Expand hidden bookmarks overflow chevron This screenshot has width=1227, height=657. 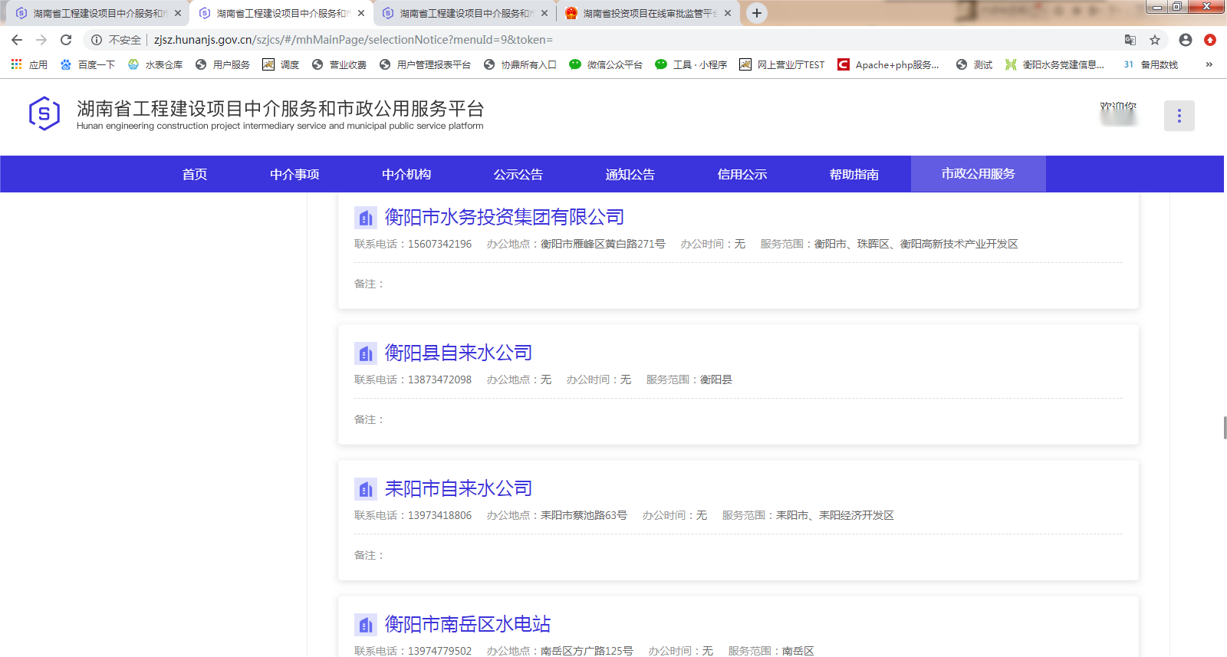[1209, 64]
